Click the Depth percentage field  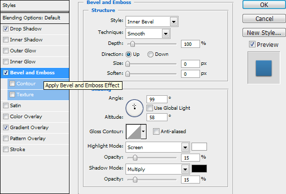190,44
